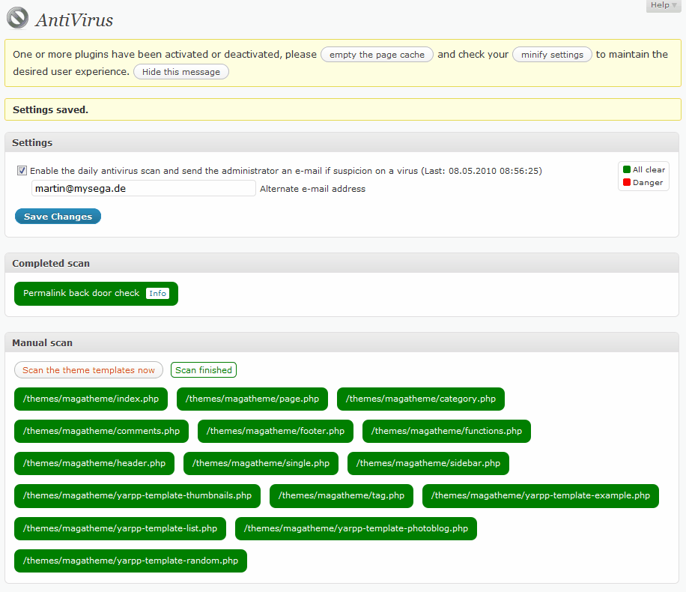Save Changes in the Settings panel
Viewport: 686px width, 592px height.
(x=58, y=216)
